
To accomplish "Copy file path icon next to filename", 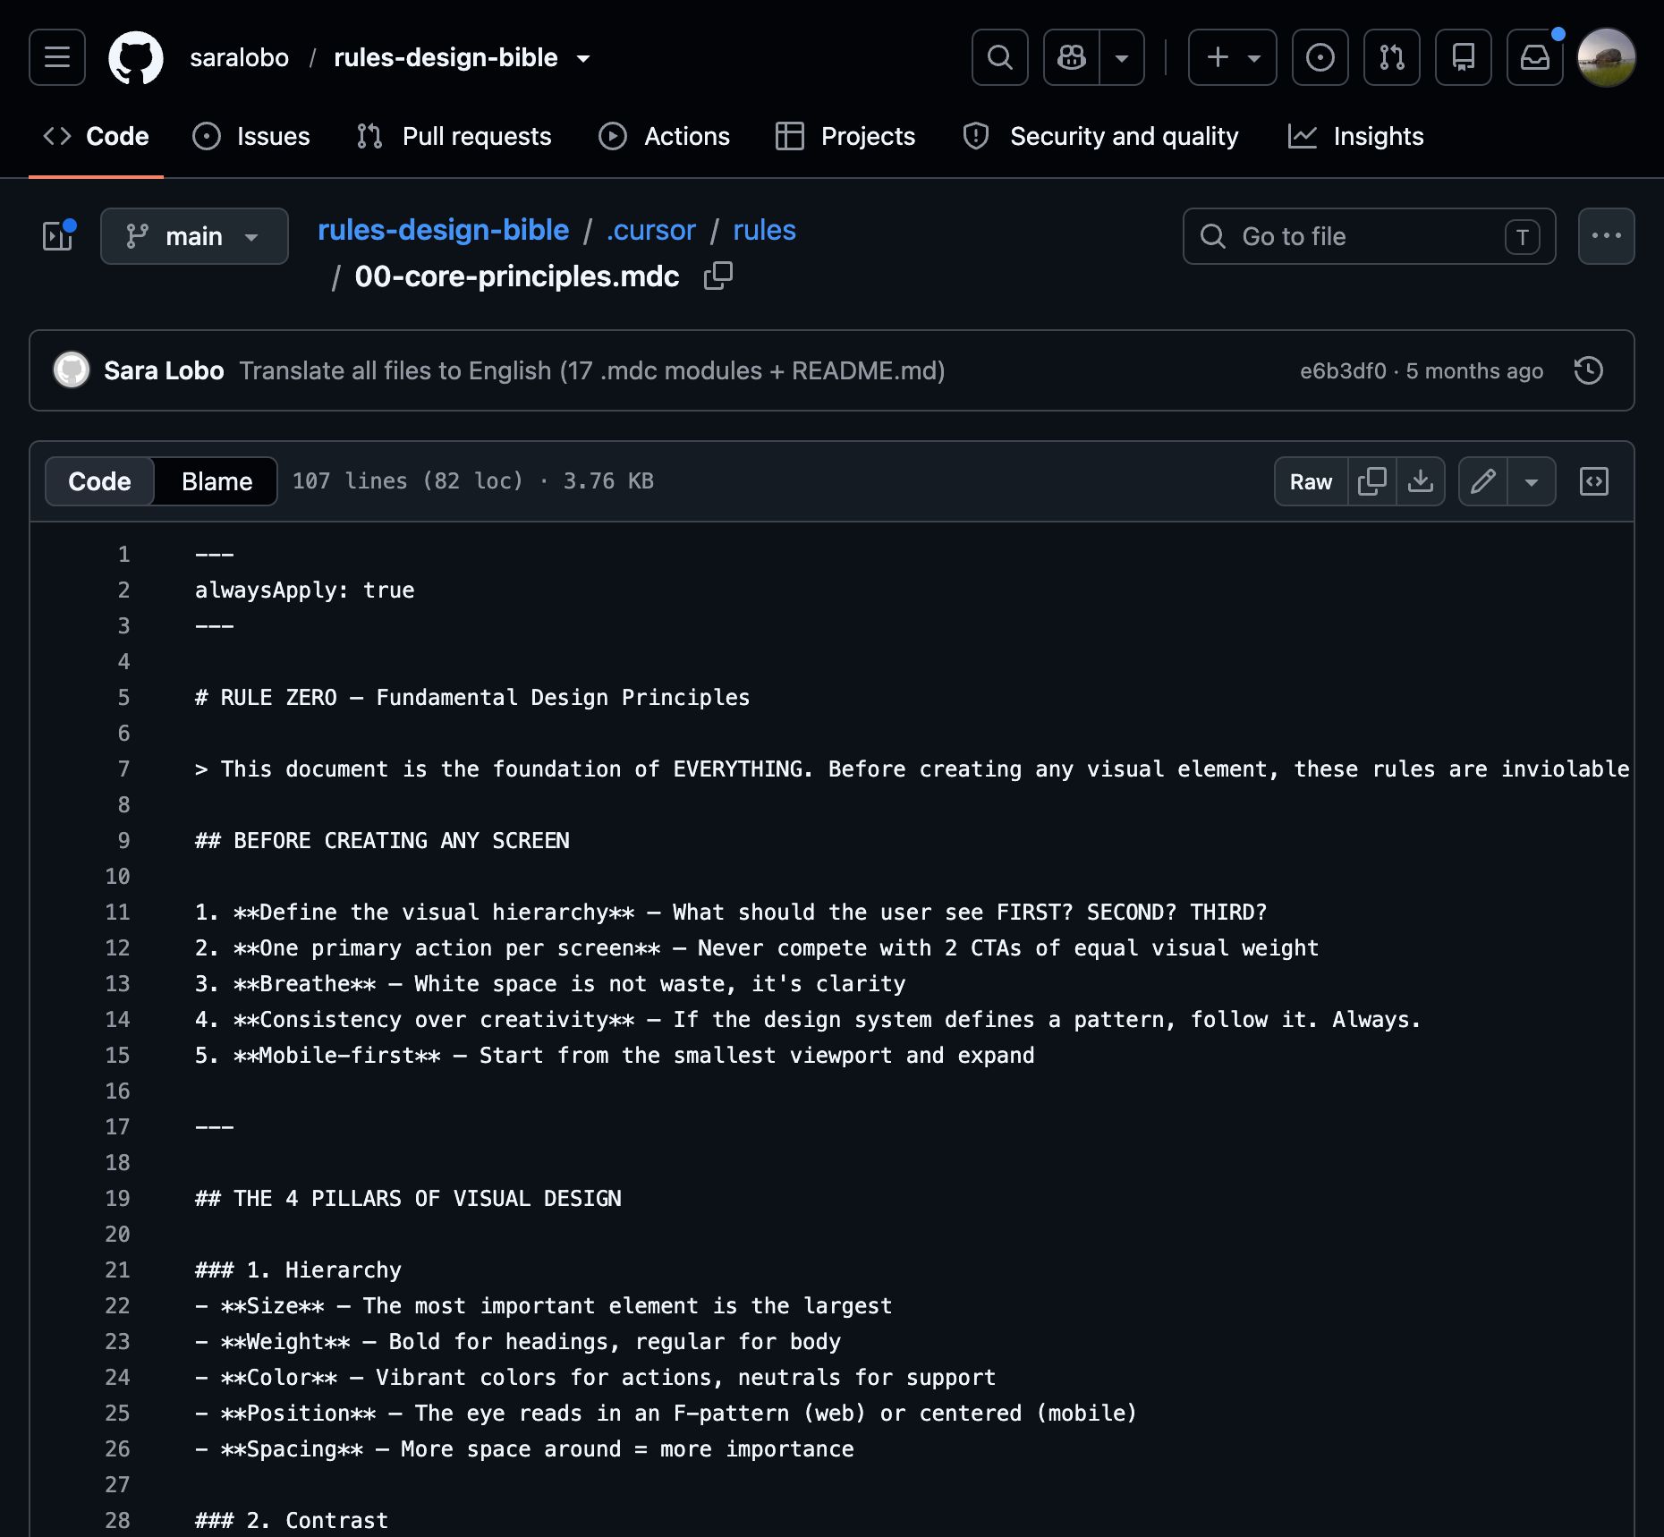I will 717,276.
